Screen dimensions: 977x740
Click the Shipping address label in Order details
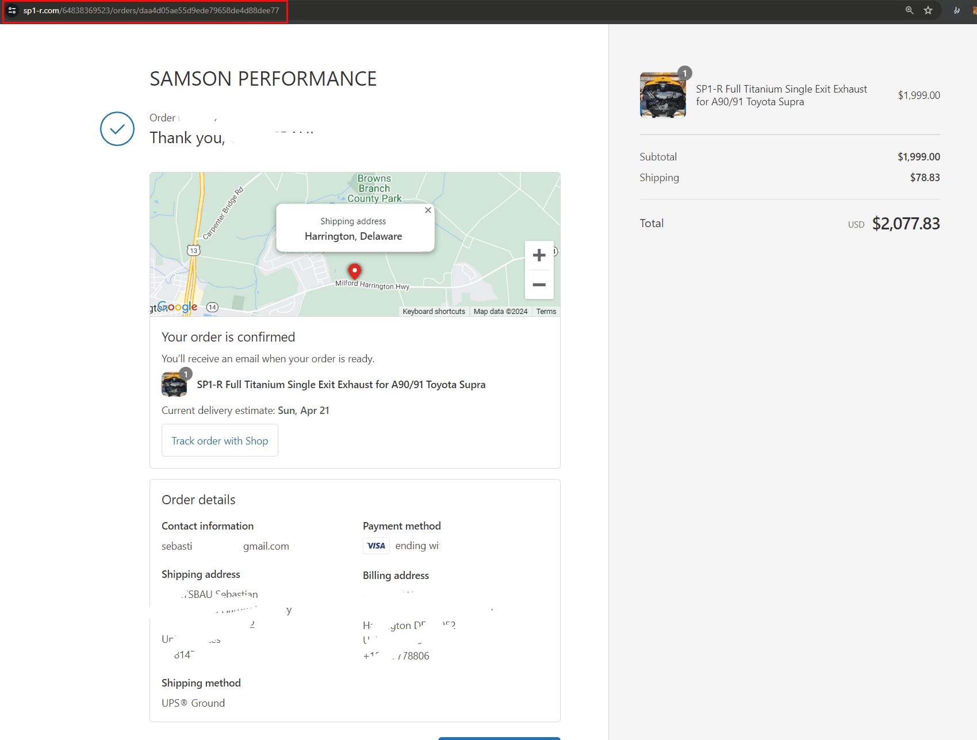pos(201,574)
